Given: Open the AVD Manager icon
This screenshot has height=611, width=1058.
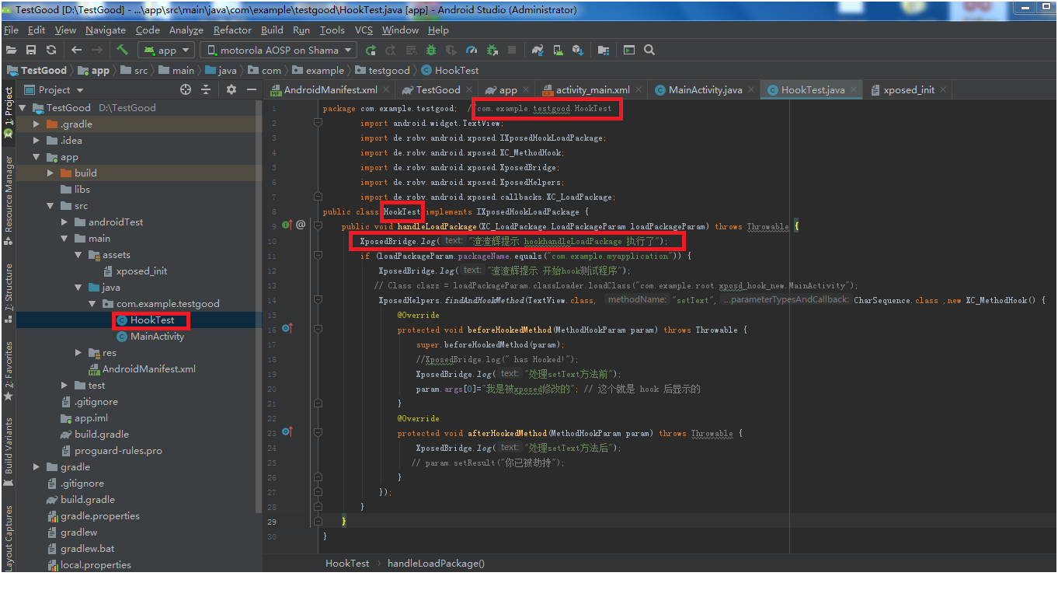Looking at the screenshot, I should [558, 50].
